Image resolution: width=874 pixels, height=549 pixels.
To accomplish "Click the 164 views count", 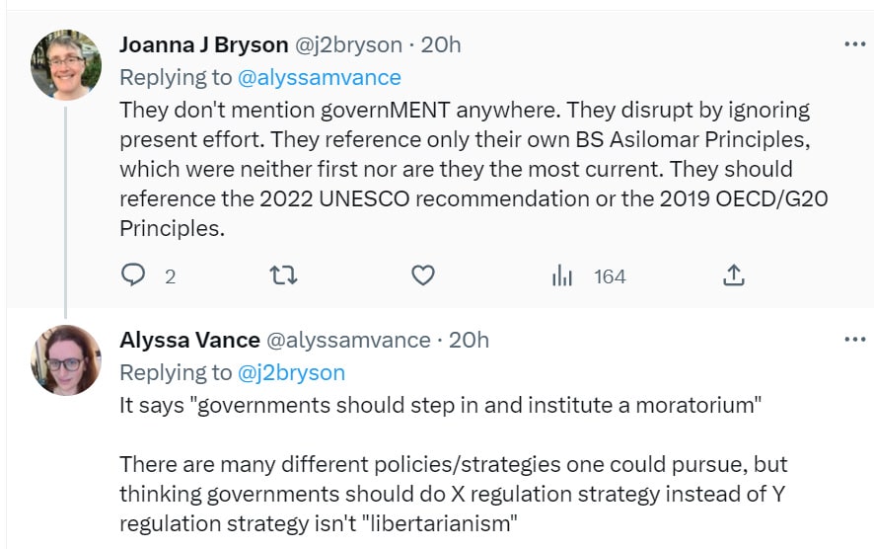I will (610, 276).
